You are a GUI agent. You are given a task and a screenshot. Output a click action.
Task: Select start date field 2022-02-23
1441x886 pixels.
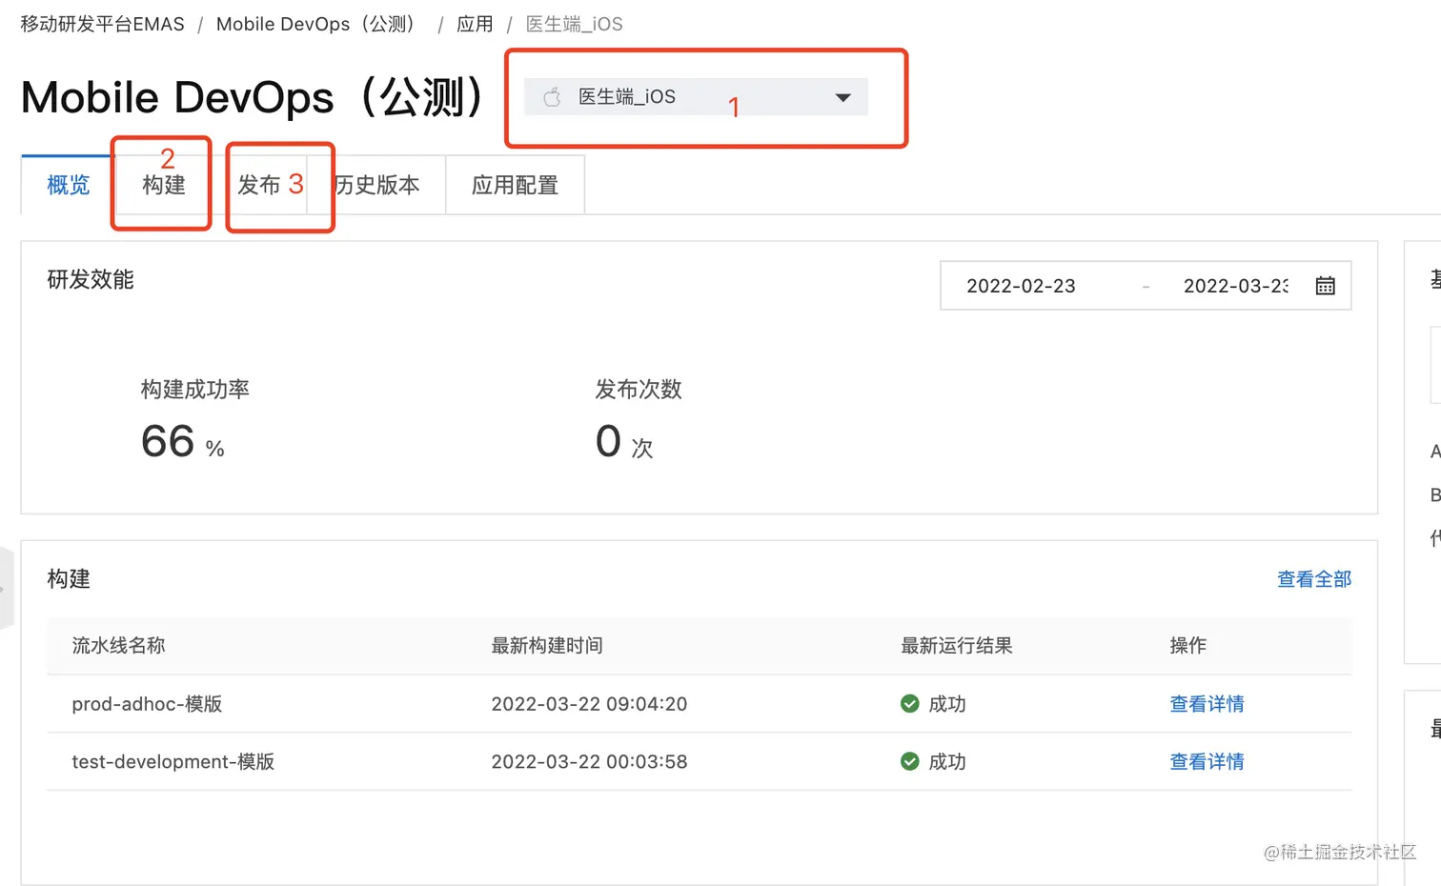coord(1021,286)
